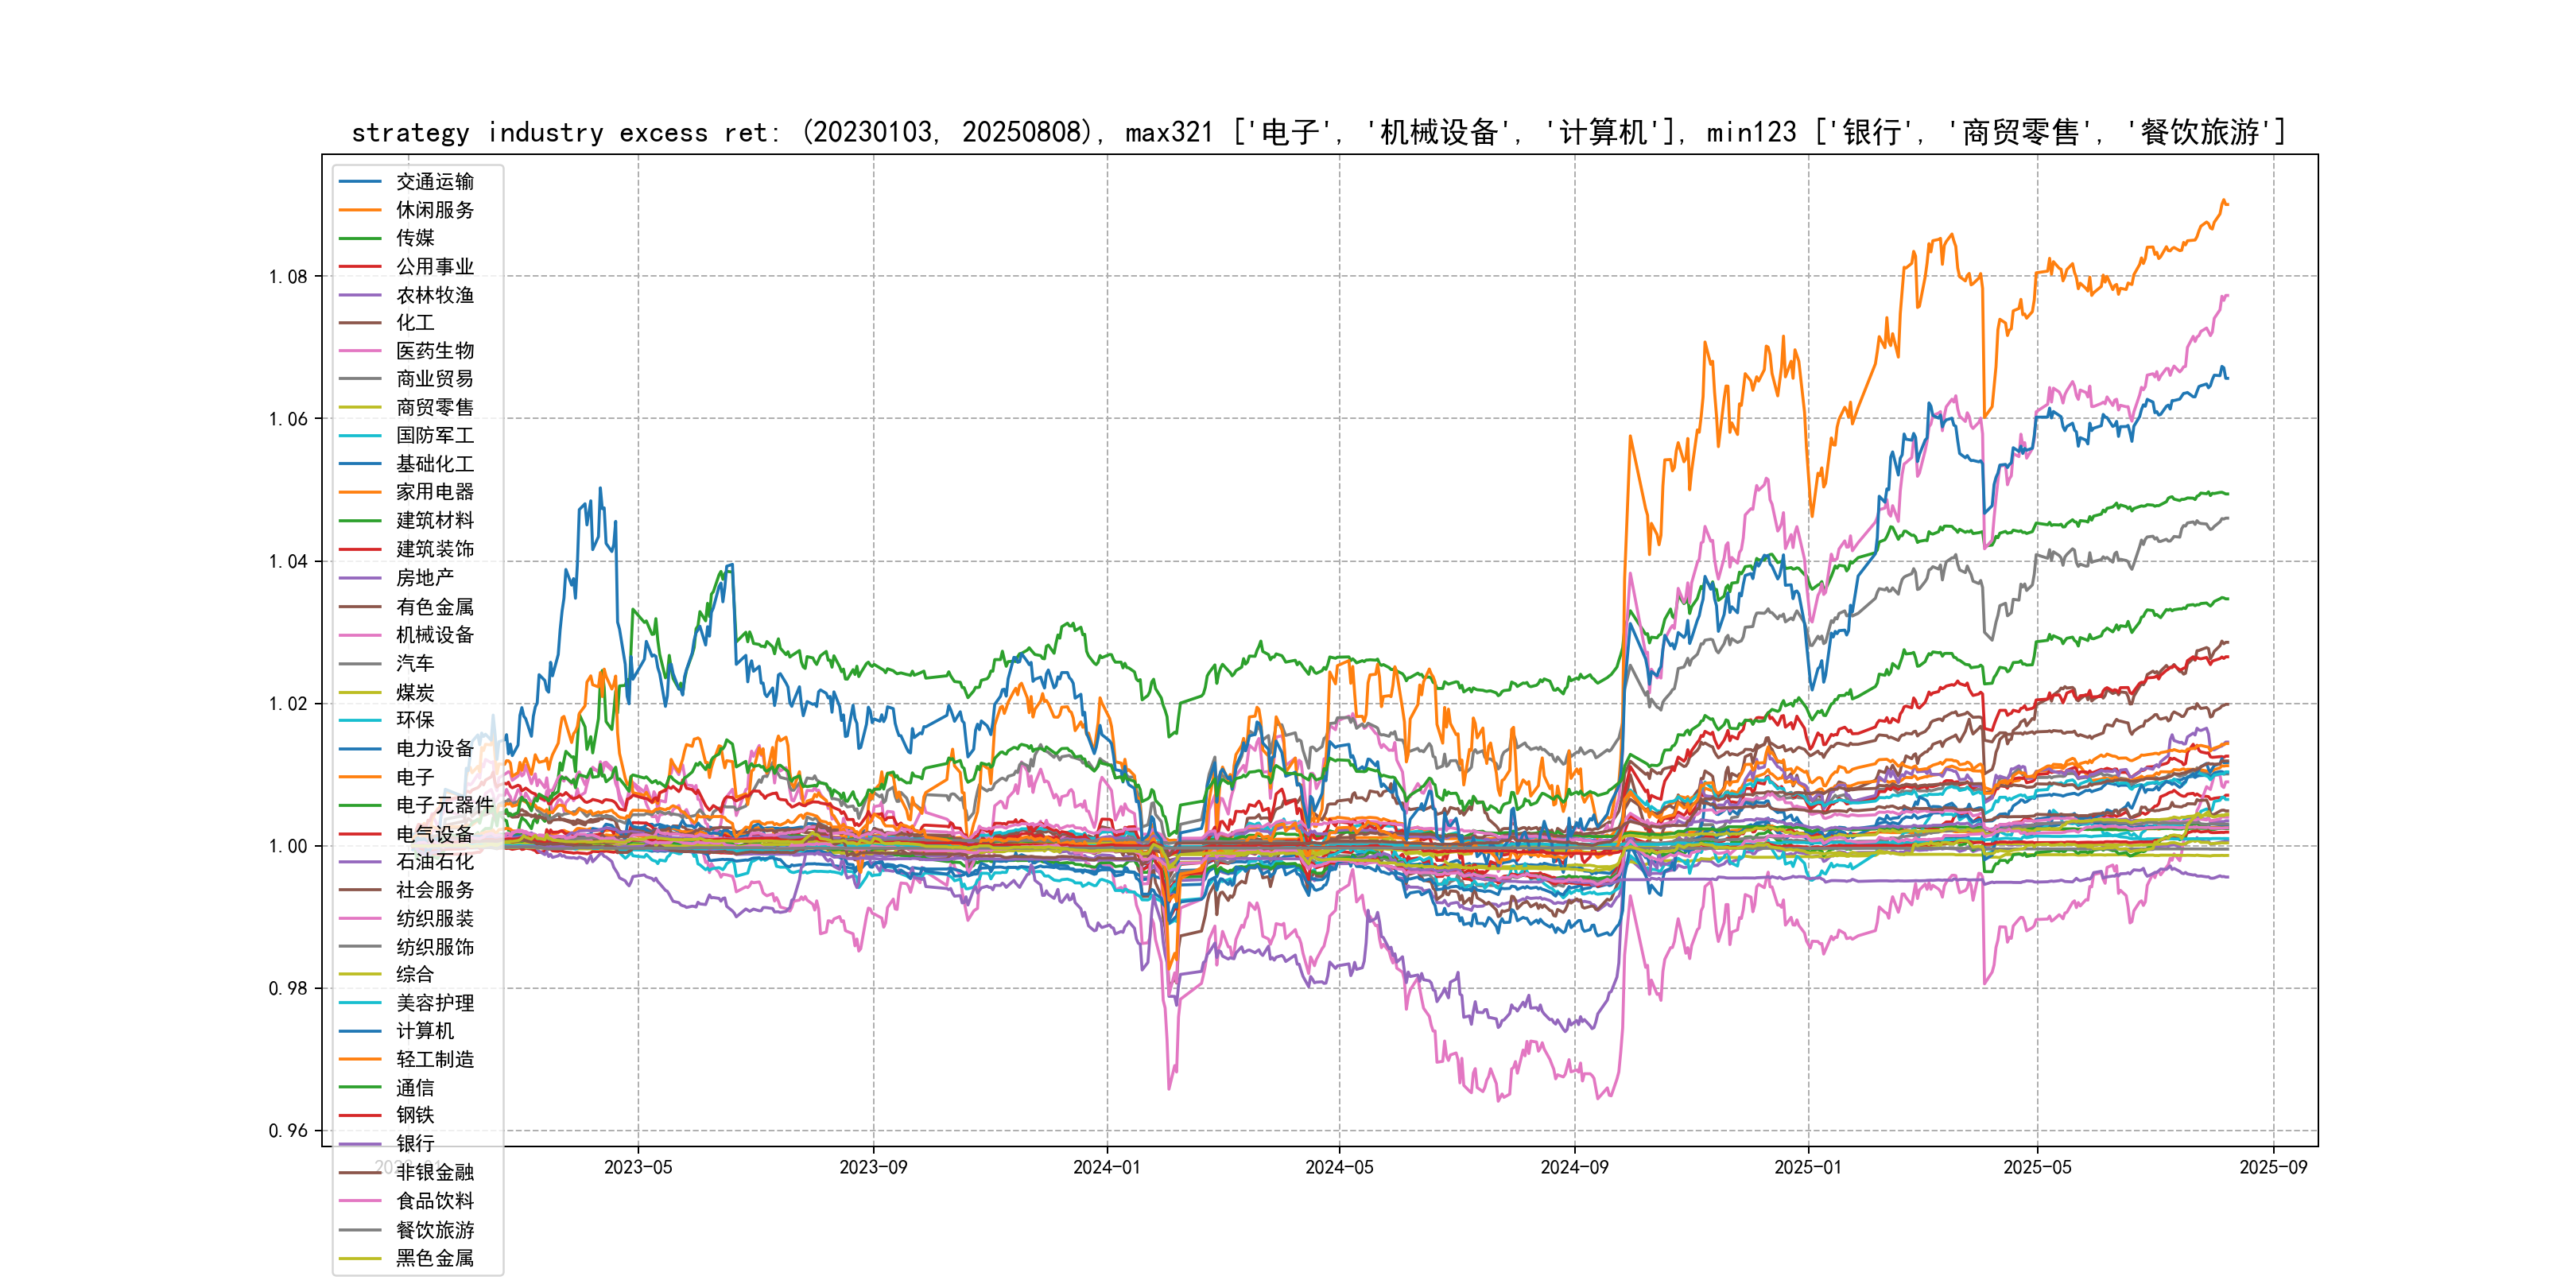Click the red line swatch beside 公用事业
This screenshot has width=2576, height=1288.
coord(360,267)
